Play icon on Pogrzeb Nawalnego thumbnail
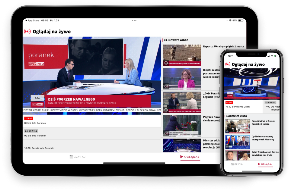291x191 pixels. [166, 133]
